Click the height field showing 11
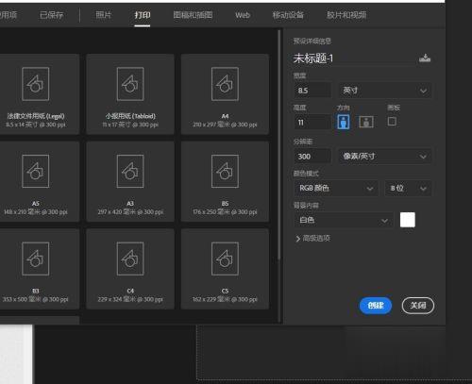The image size is (472, 384). tap(312, 123)
